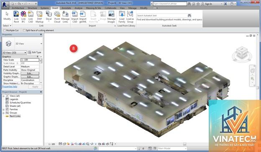
Task: Select Sheets (all) in Project Browser
Action: [15, 106]
